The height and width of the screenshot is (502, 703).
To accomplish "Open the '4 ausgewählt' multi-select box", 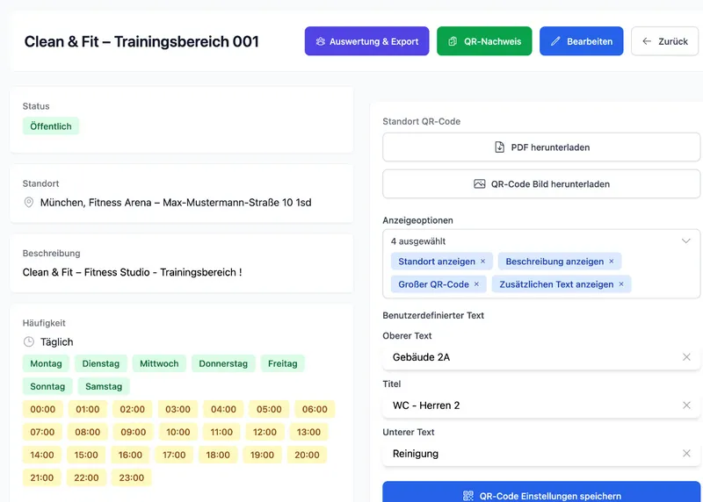I will 527,241.
